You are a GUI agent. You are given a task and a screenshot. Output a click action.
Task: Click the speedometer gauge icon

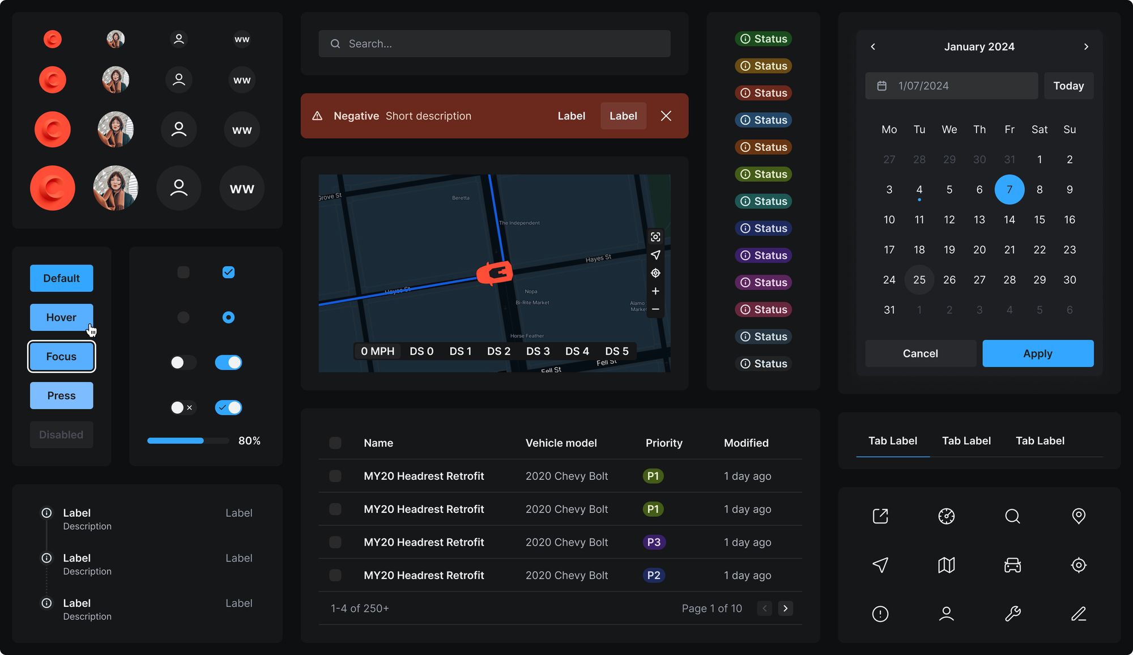947,516
